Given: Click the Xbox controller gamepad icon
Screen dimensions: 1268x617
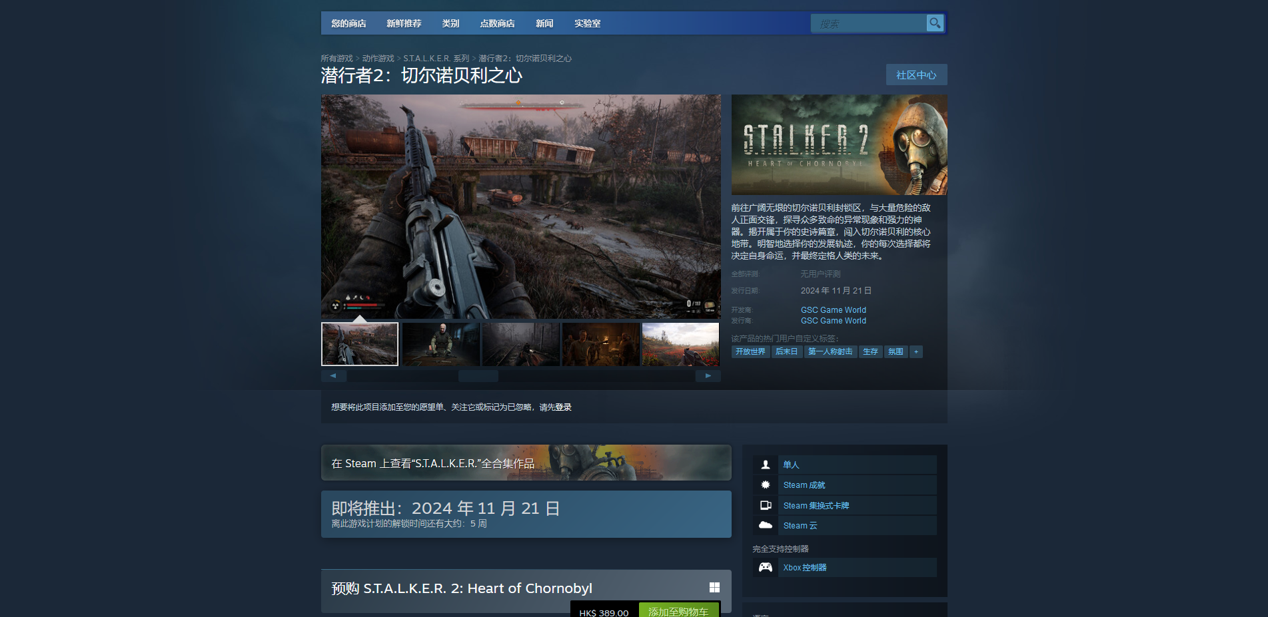Looking at the screenshot, I should point(766,567).
